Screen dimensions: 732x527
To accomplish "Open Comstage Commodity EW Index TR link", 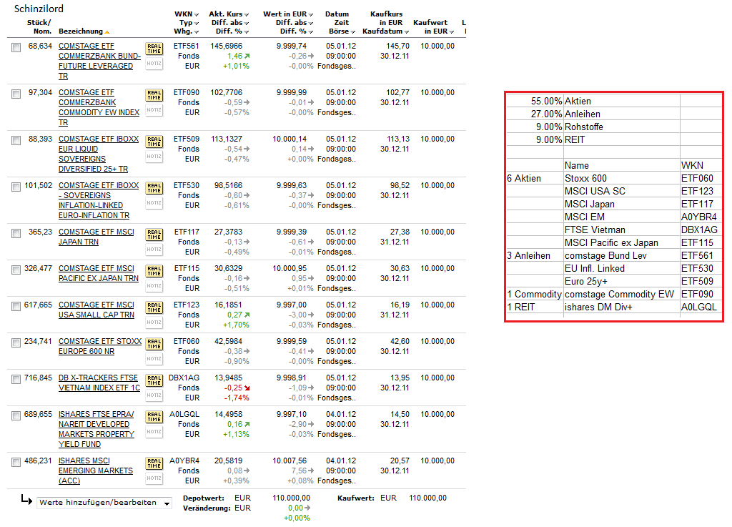I will 99,107.
